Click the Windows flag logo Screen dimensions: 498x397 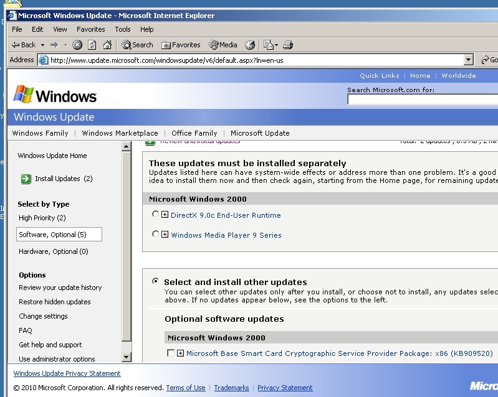tap(23, 94)
